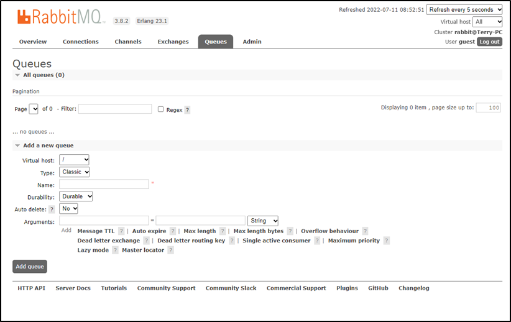The width and height of the screenshot is (511, 322).
Task: Show help for Max length bytes
Action: 290,231
